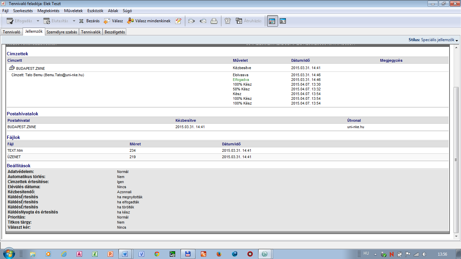Click the TEXT.htm file row

tap(227, 150)
